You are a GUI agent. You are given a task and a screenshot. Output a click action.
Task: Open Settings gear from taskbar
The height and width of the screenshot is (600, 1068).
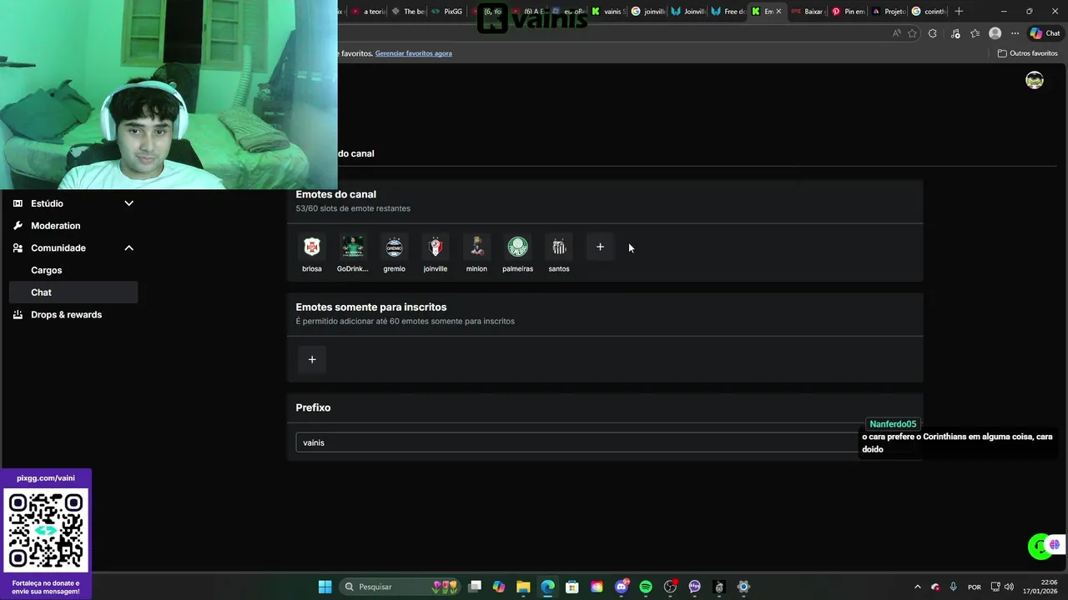[743, 587]
